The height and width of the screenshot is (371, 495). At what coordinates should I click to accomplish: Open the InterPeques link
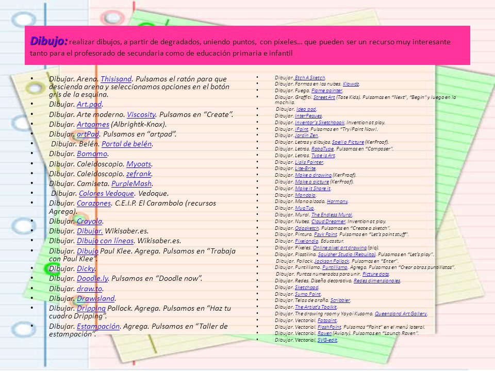click(x=308, y=116)
